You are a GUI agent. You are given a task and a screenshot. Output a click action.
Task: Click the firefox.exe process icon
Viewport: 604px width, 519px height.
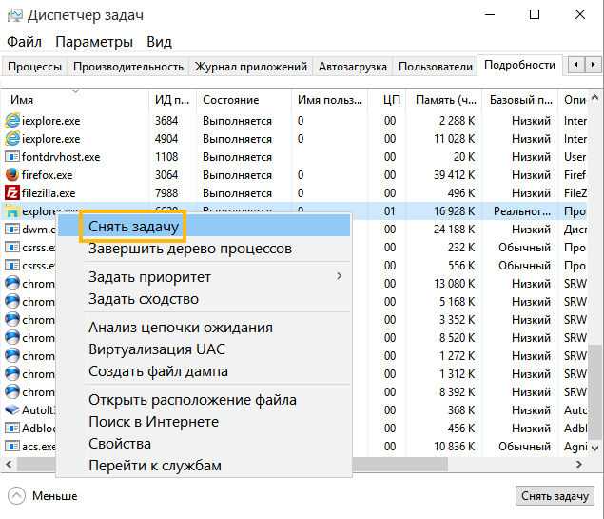(12, 174)
